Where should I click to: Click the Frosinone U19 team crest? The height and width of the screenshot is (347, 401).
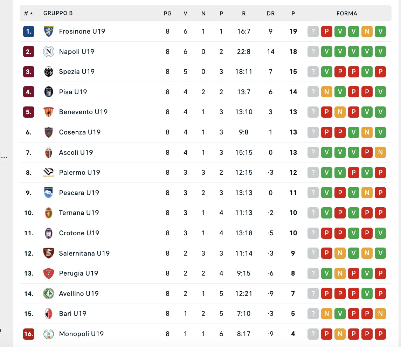tap(49, 32)
